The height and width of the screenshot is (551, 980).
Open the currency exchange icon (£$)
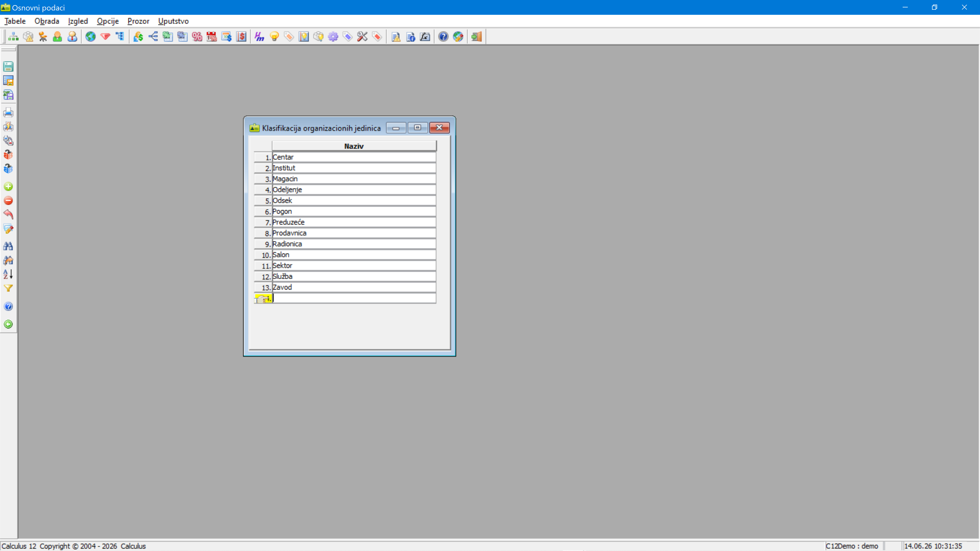click(x=138, y=36)
